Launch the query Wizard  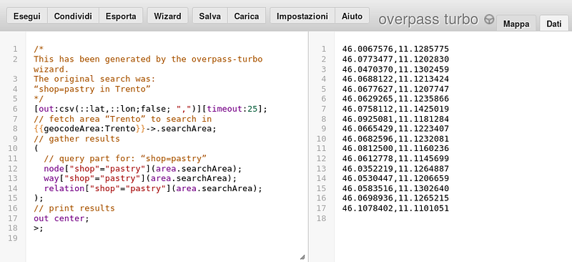(x=167, y=16)
